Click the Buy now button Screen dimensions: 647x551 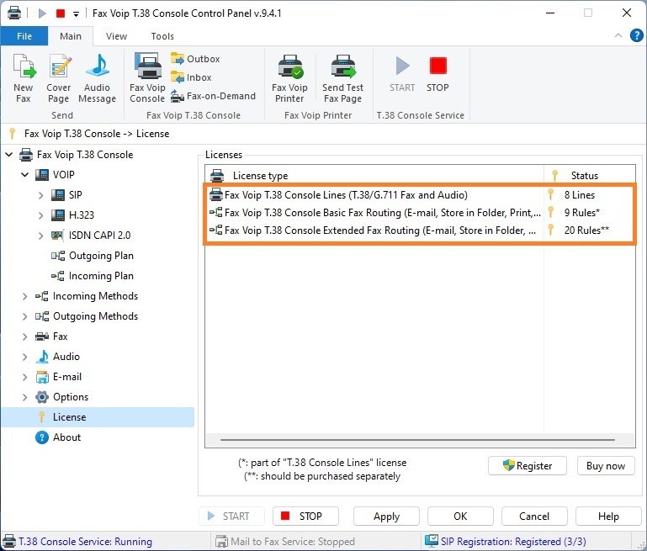(606, 466)
